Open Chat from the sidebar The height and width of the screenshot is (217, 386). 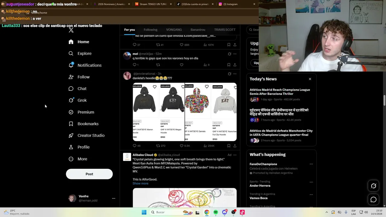(78, 89)
